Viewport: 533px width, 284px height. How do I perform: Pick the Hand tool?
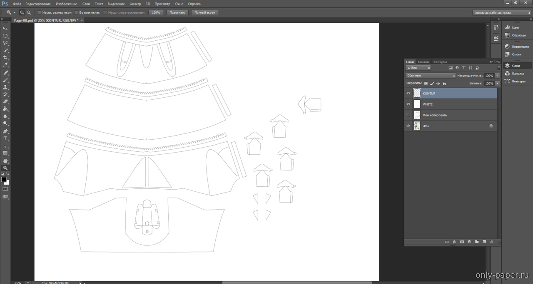5,161
